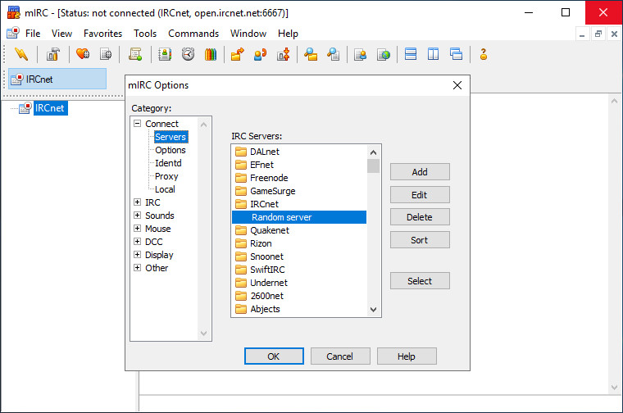Click the About question-mark toolbar icon
The image size is (623, 413).
click(x=483, y=54)
